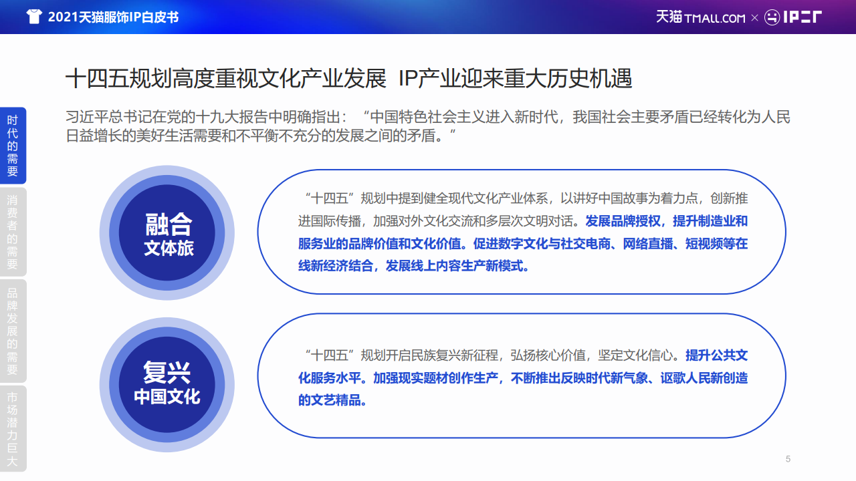Screen dimensions: 856x481
Task: Click heading text IP产业迎来重大历史机遇
Action: pyautogui.click(x=515, y=79)
